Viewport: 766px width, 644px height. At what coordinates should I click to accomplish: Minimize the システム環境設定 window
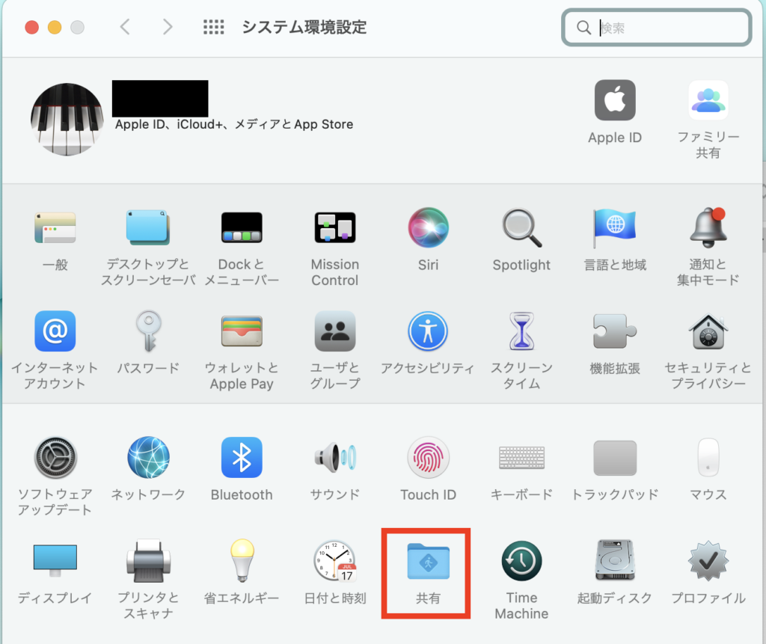55,28
